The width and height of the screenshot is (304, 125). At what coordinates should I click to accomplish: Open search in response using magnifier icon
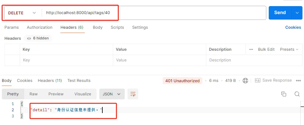[297, 94]
